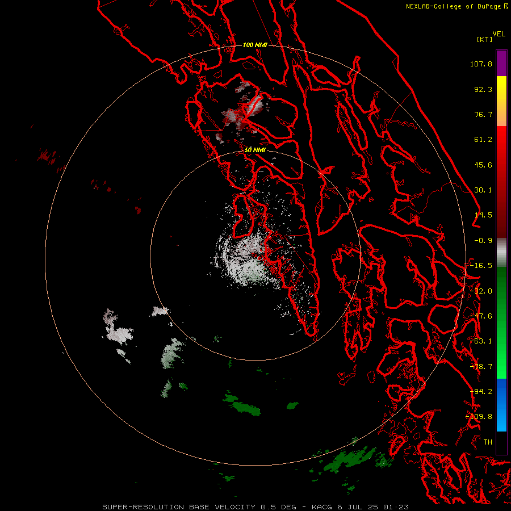Click the VEL legend title

click(x=499, y=34)
